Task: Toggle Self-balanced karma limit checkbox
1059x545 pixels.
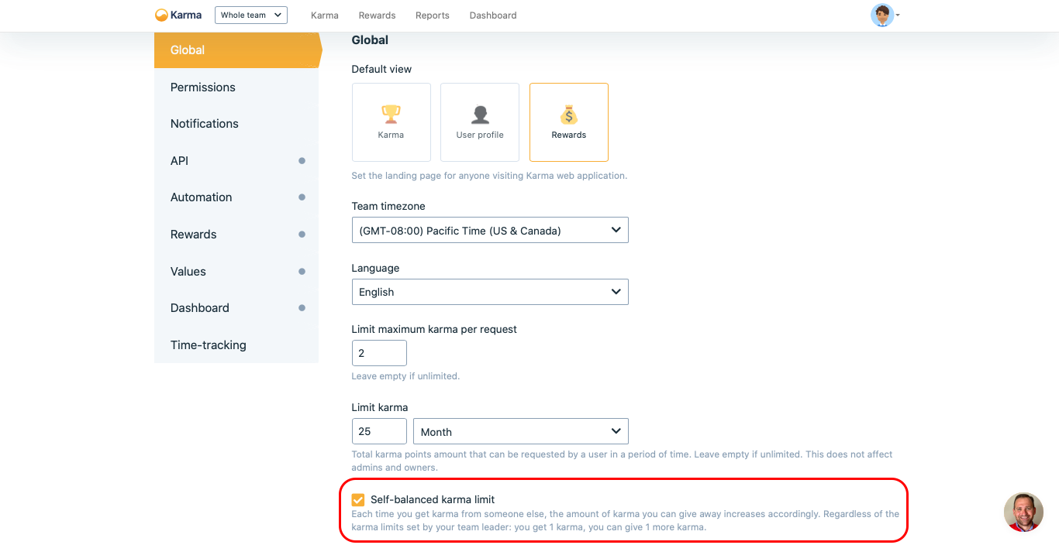Action: (358, 499)
